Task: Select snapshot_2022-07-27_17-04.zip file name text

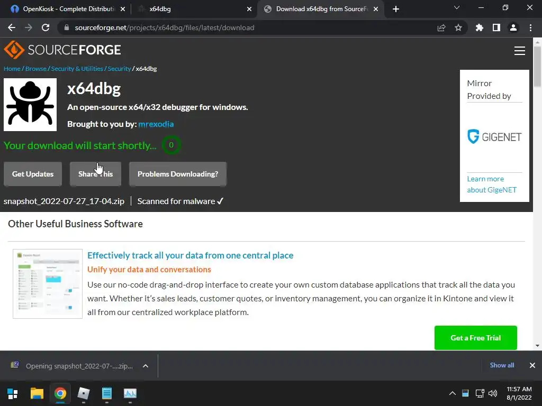Action: 64,201
